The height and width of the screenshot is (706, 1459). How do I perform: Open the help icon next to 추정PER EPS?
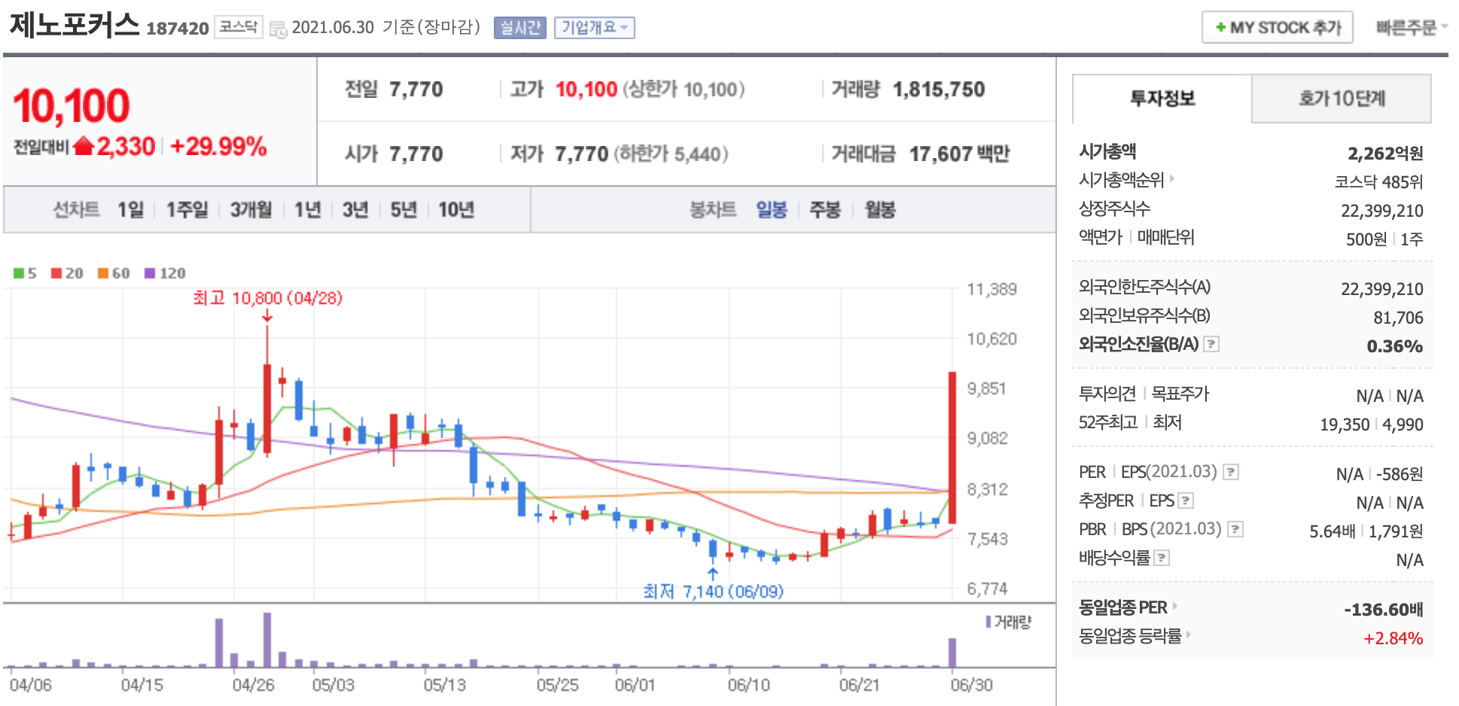[1185, 501]
